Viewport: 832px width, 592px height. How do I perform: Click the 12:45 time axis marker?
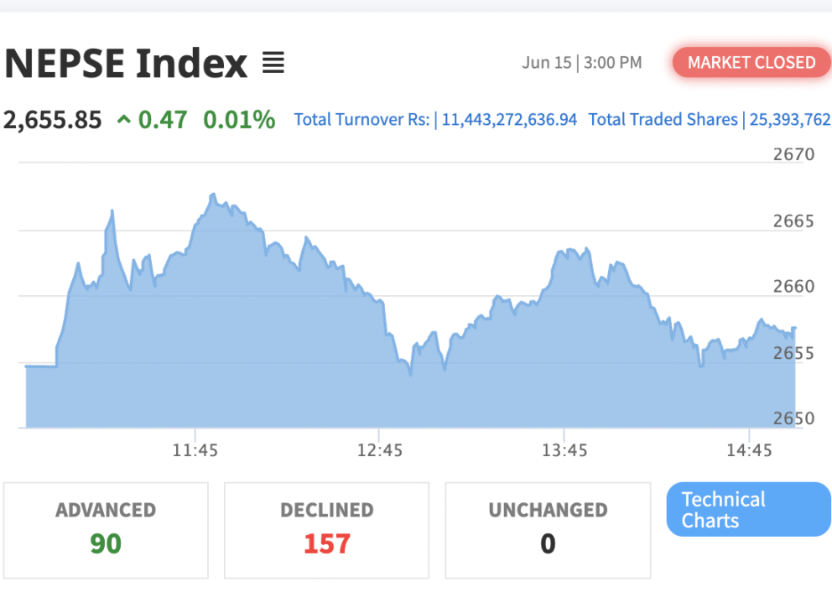point(379,450)
